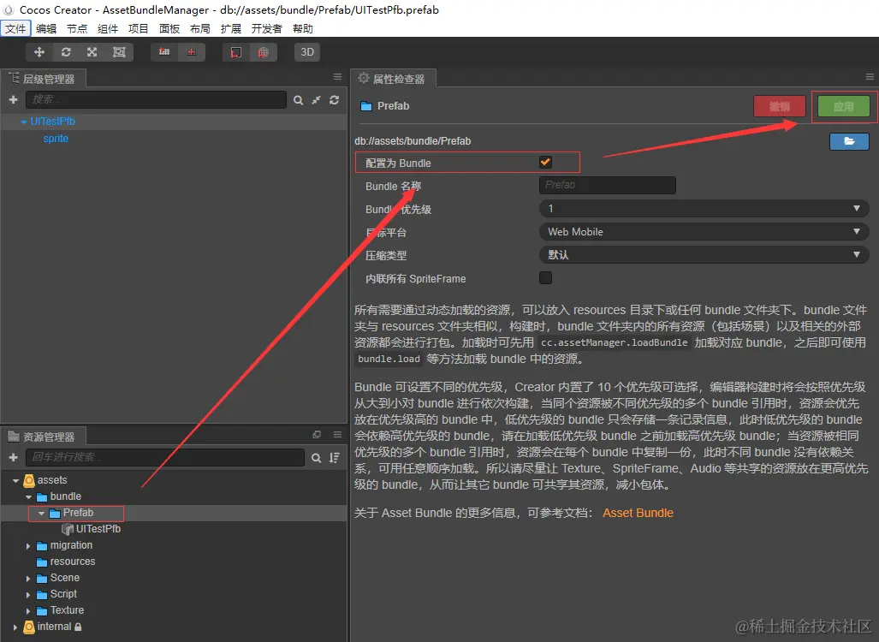
Task: Select the move transform tool
Action: [39, 52]
